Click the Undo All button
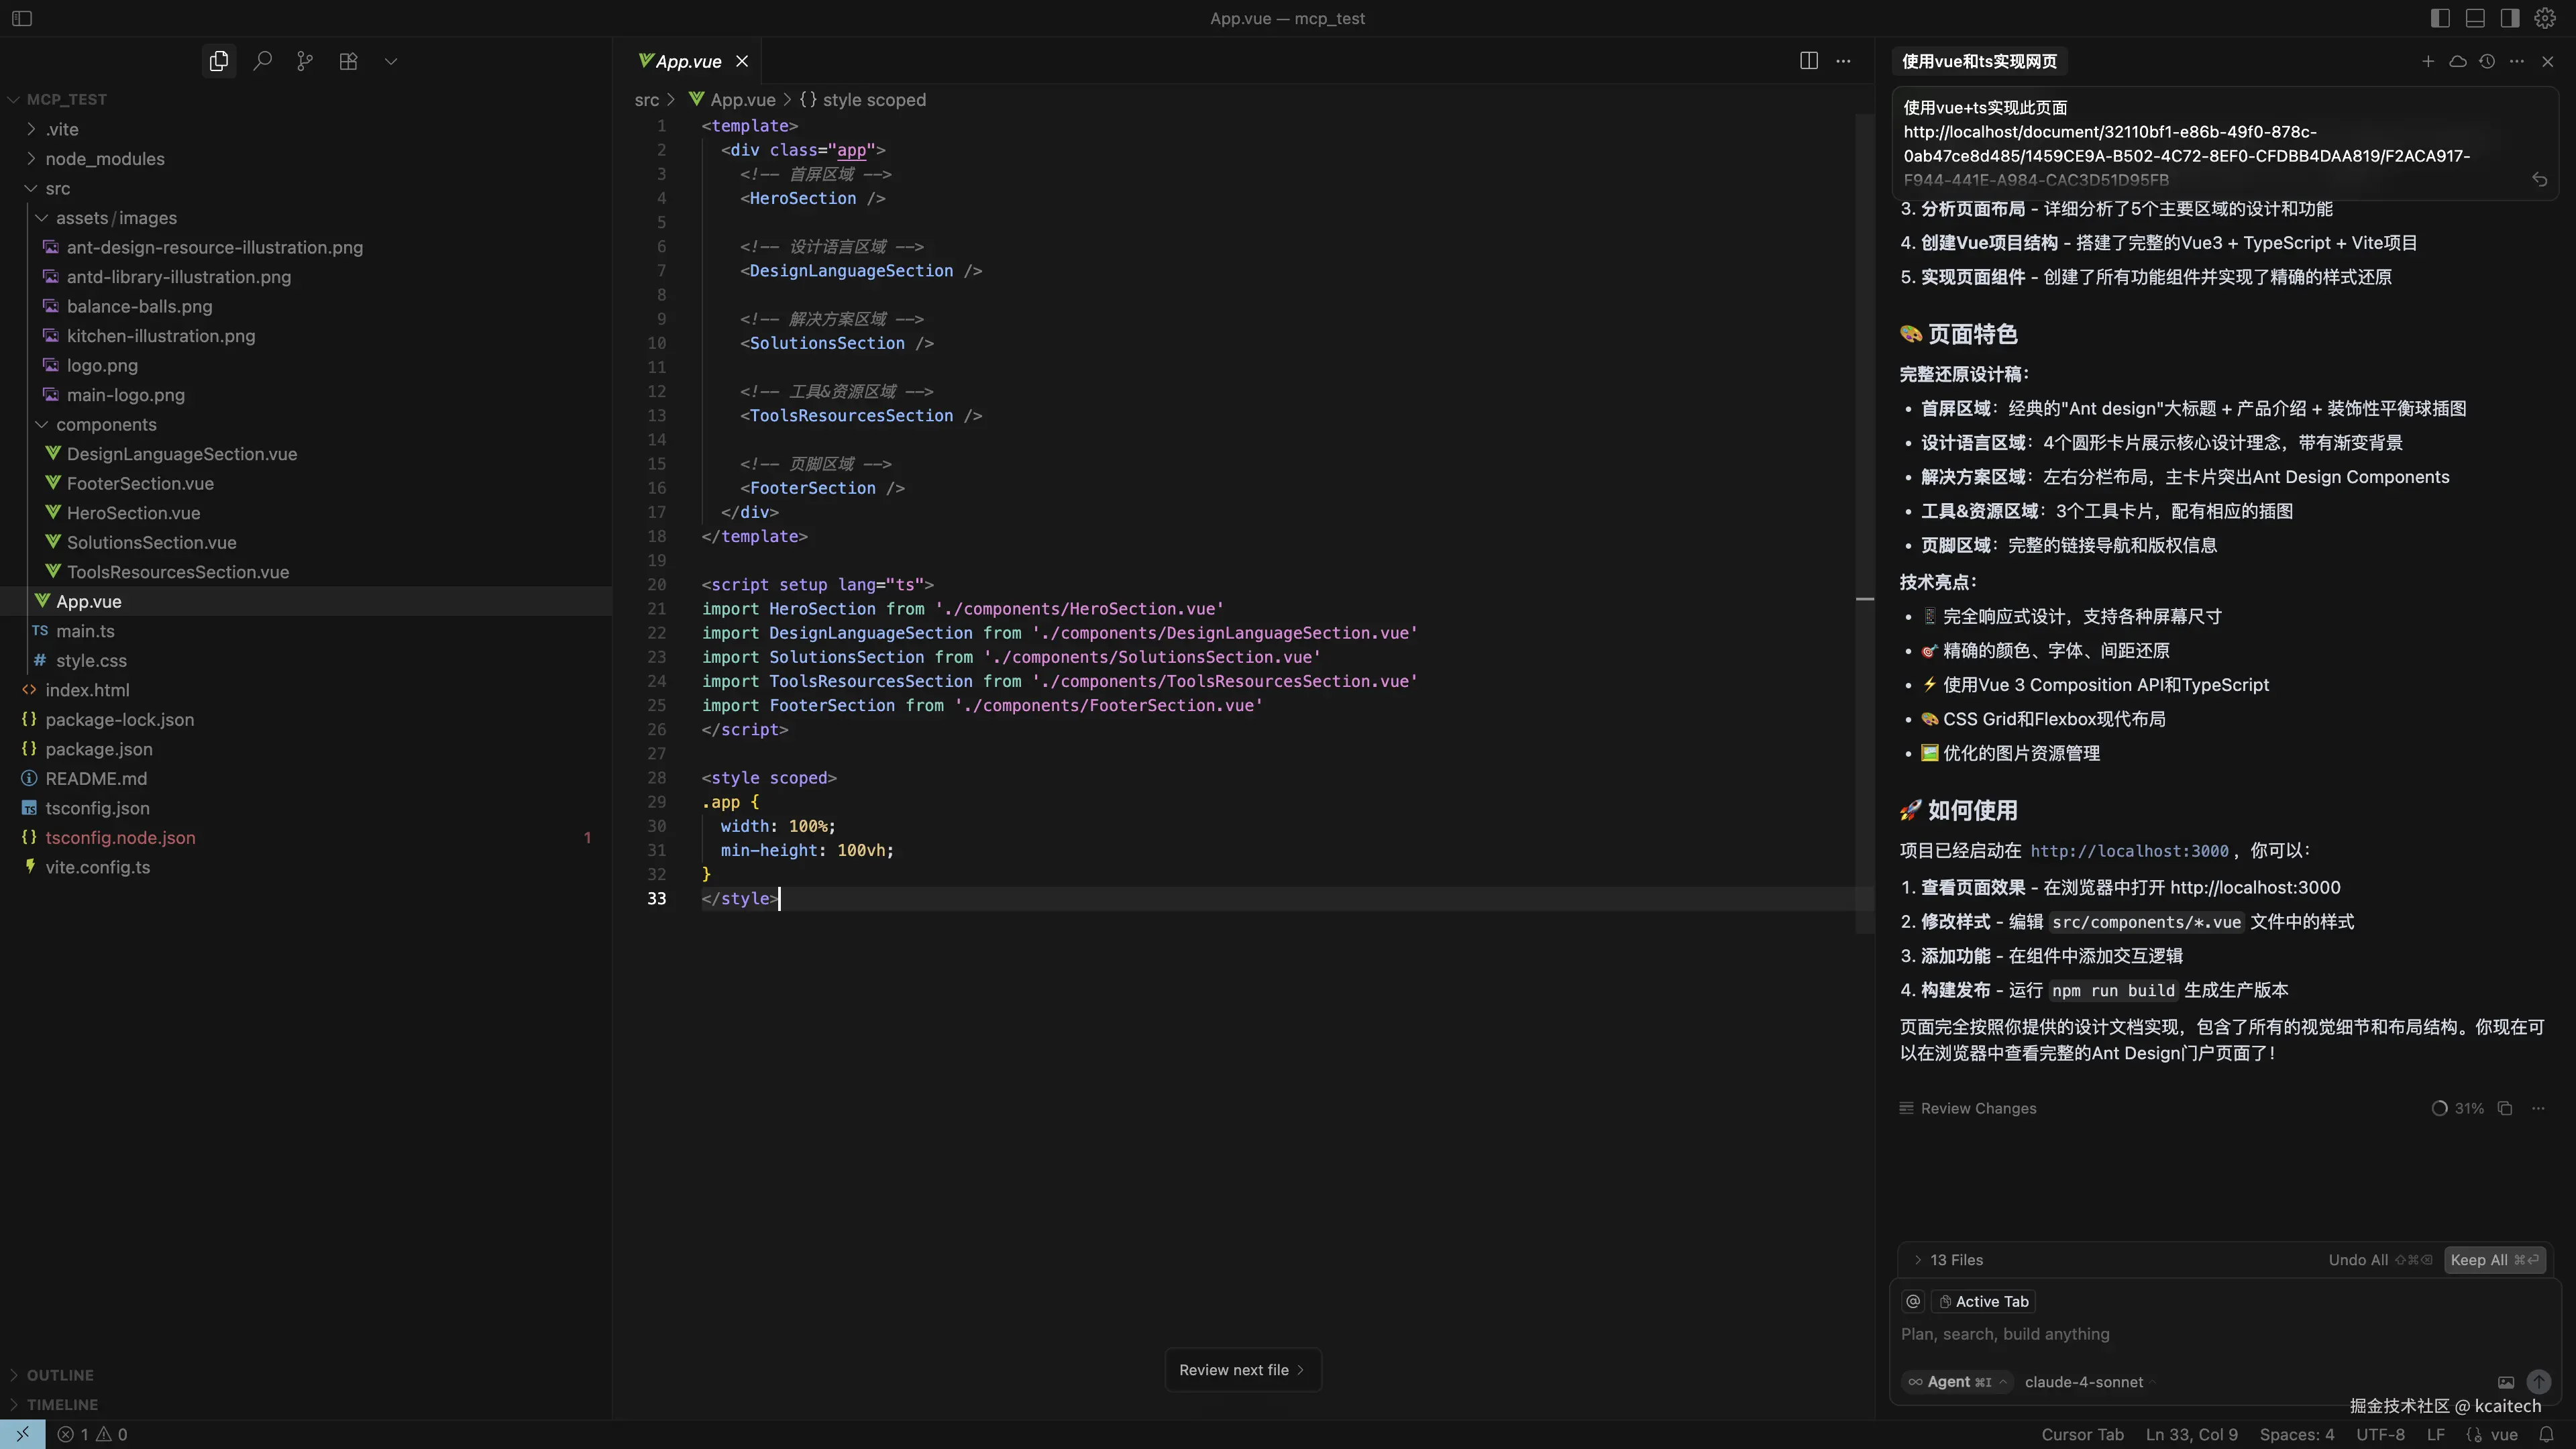The width and height of the screenshot is (2576, 1449). [2380, 1260]
